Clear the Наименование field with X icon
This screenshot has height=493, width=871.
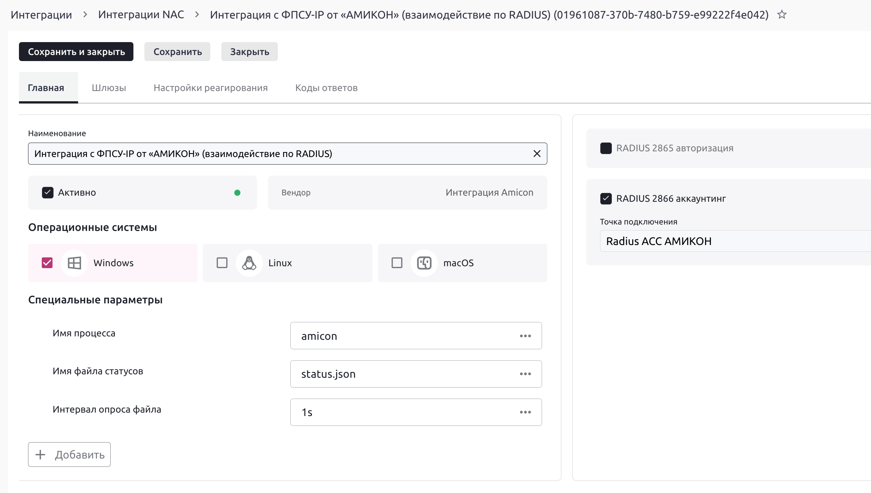pyautogui.click(x=537, y=154)
